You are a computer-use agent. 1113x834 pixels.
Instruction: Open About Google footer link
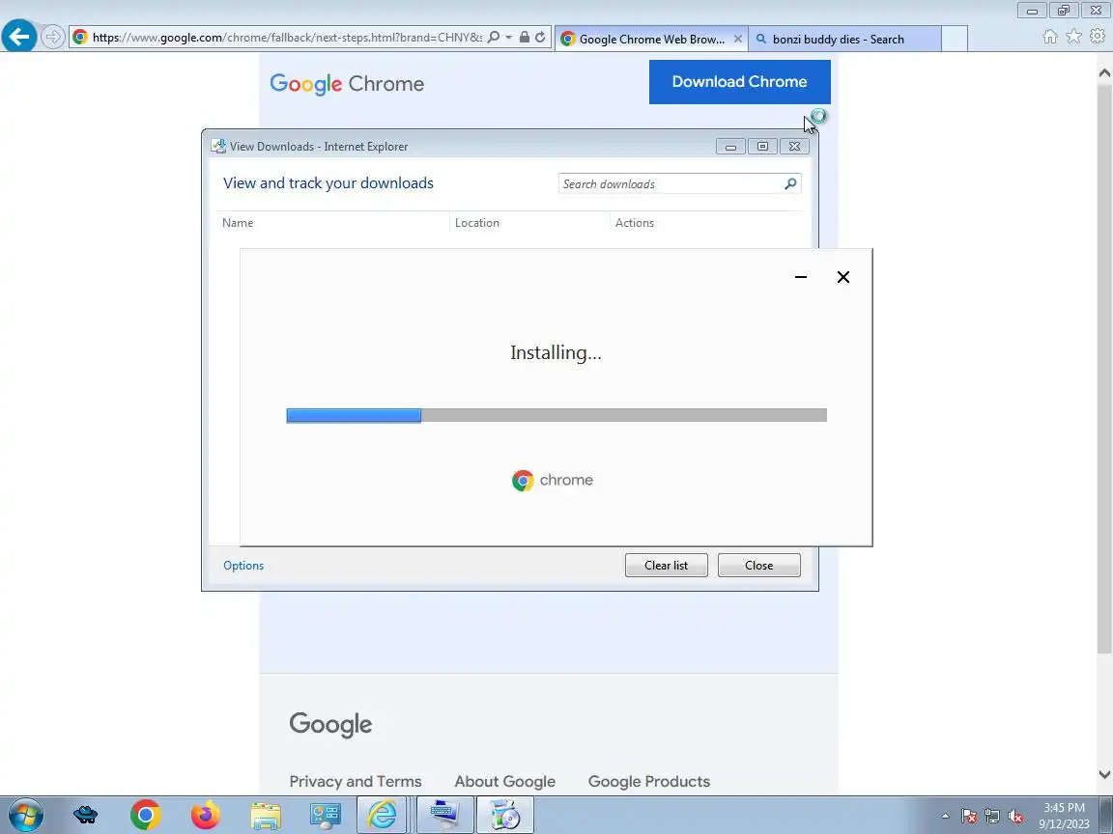[504, 782]
